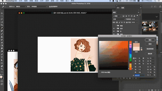
Task: Select the Zoom tool
Action: click(x=2, y=69)
